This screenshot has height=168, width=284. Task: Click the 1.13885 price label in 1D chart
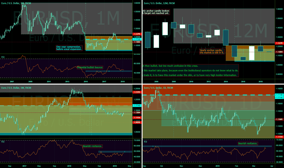click(x=279, y=119)
